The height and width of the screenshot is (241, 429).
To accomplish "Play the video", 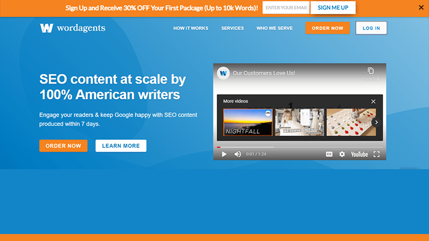I will point(224,154).
